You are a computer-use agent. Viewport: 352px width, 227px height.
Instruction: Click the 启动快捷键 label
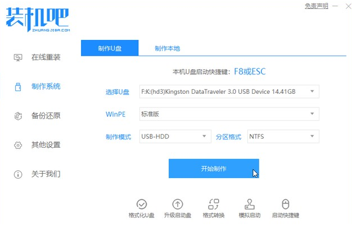(x=286, y=215)
